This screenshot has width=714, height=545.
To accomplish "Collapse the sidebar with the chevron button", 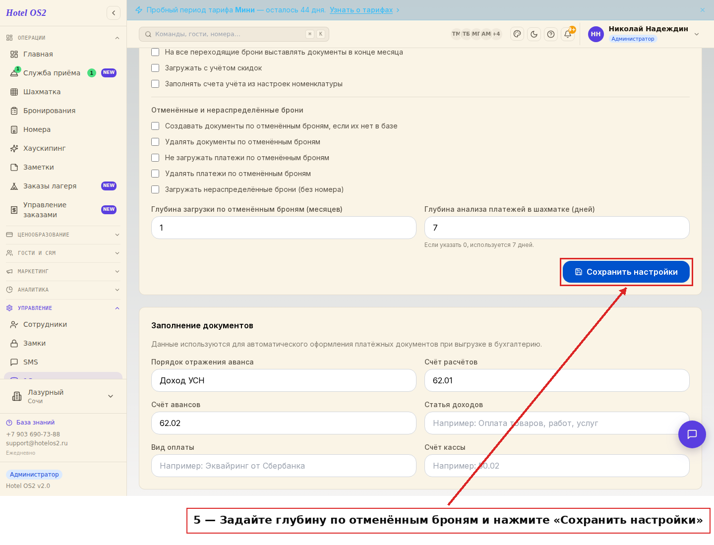I will (x=114, y=13).
